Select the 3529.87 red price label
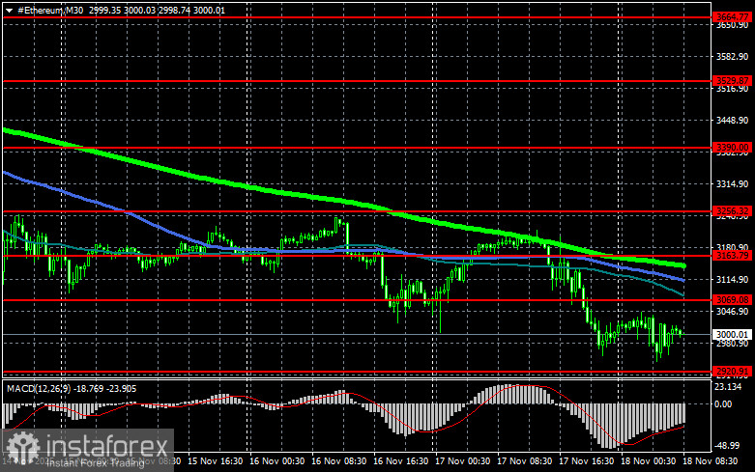 click(x=732, y=81)
